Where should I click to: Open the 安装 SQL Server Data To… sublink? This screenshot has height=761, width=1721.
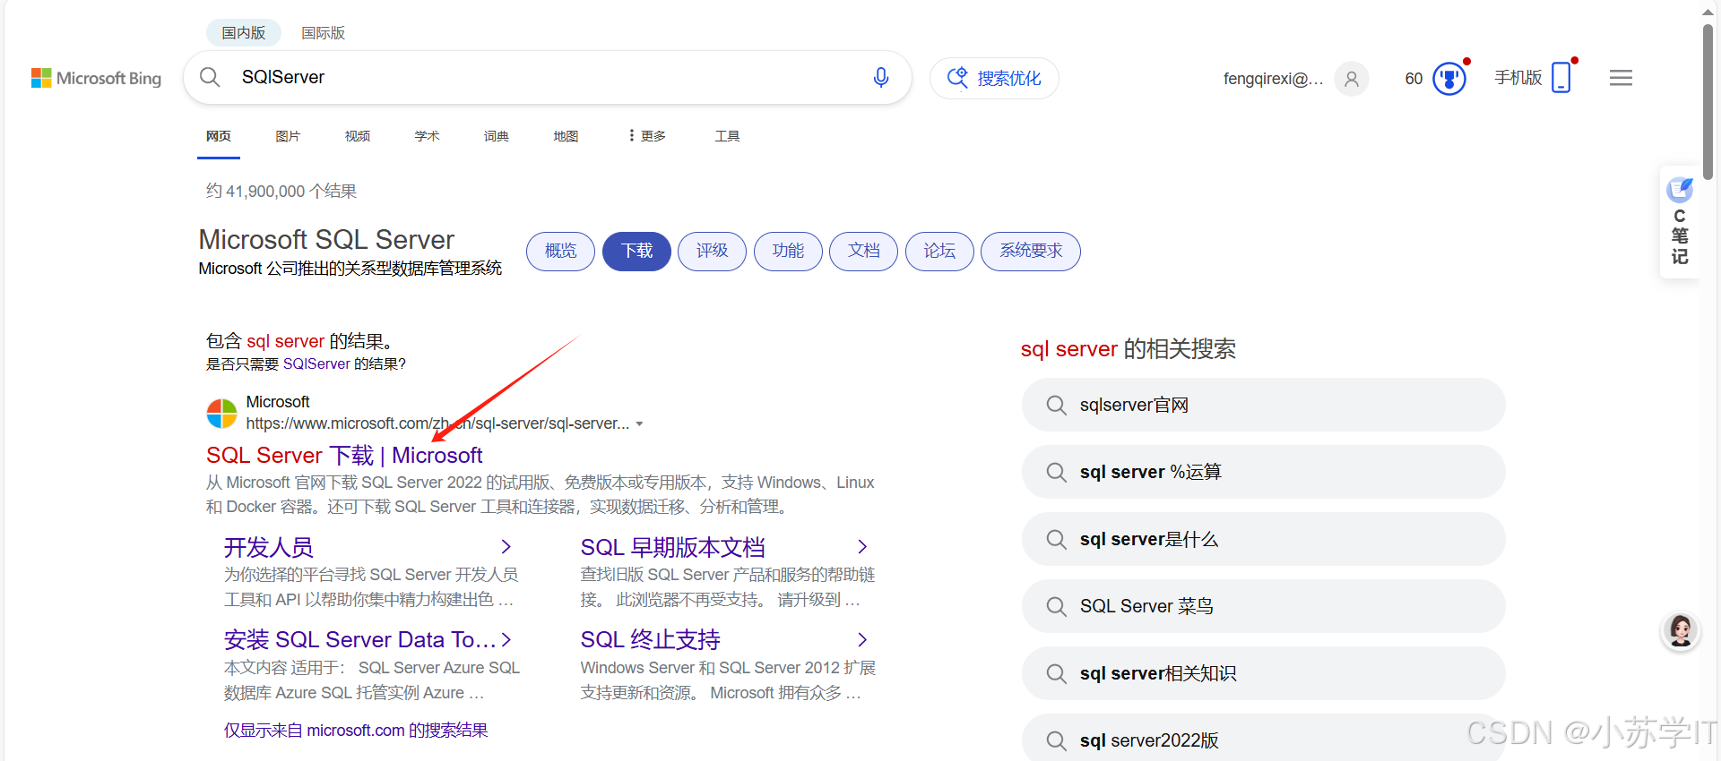[x=359, y=640]
